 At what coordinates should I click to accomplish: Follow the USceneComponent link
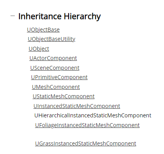click(55, 68)
